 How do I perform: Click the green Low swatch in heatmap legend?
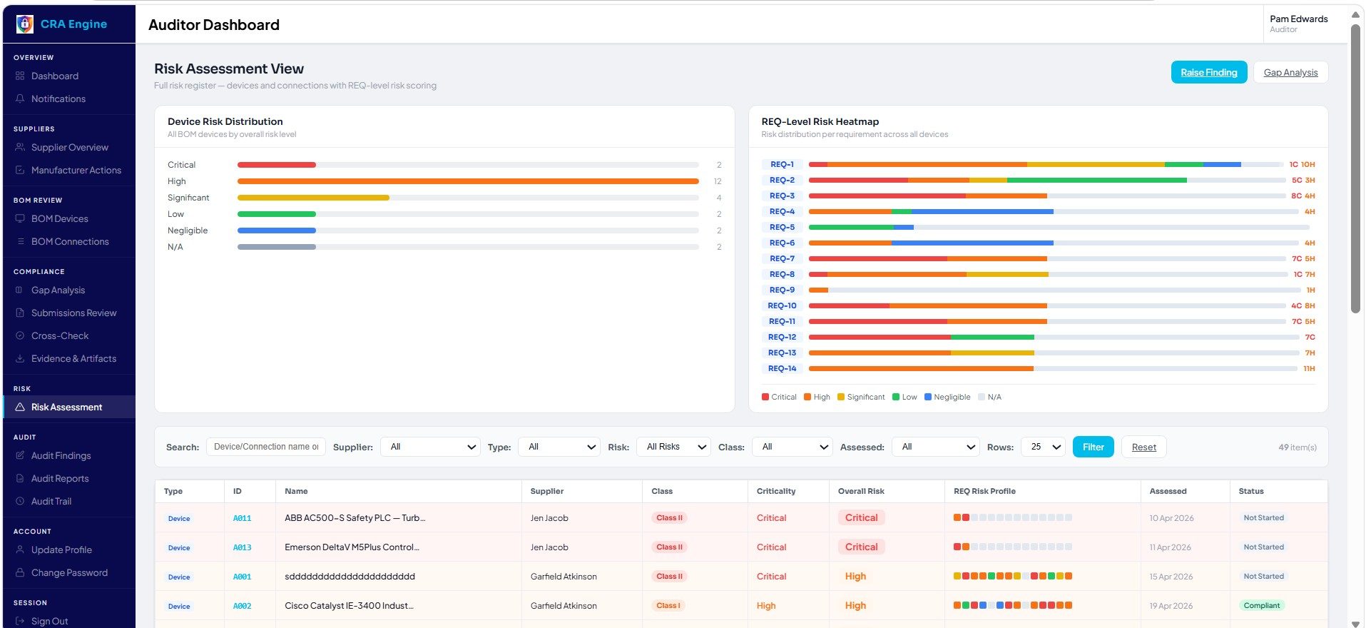pos(896,397)
